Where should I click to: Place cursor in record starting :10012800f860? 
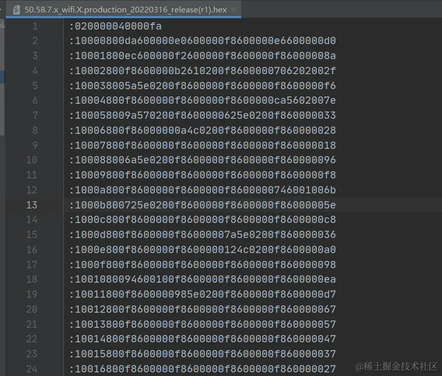[x=203, y=310]
